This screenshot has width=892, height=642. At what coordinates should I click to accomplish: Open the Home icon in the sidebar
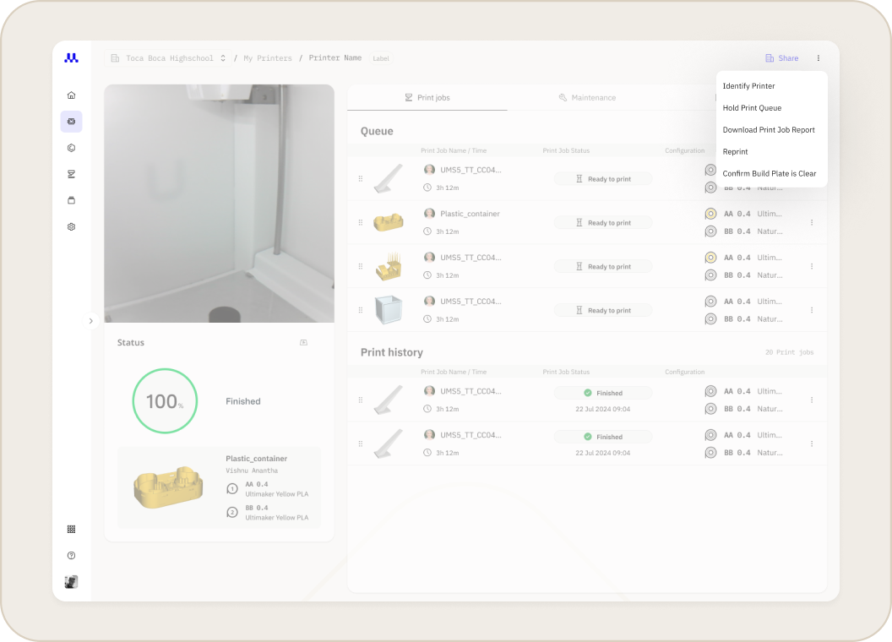pyautogui.click(x=71, y=95)
